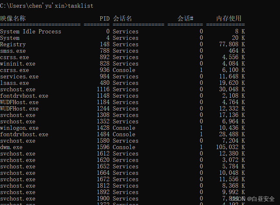This screenshot has width=280, height=205.
Task: Click PID value 1596
Action: [103, 147]
